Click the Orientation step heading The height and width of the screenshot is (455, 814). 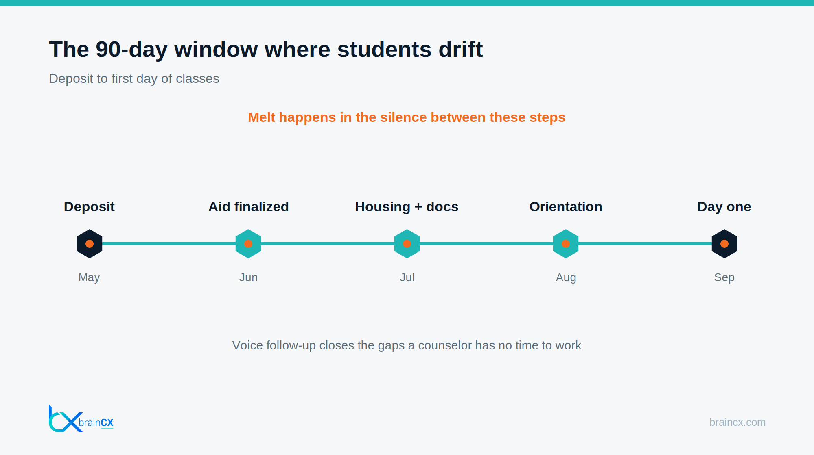tap(566, 207)
